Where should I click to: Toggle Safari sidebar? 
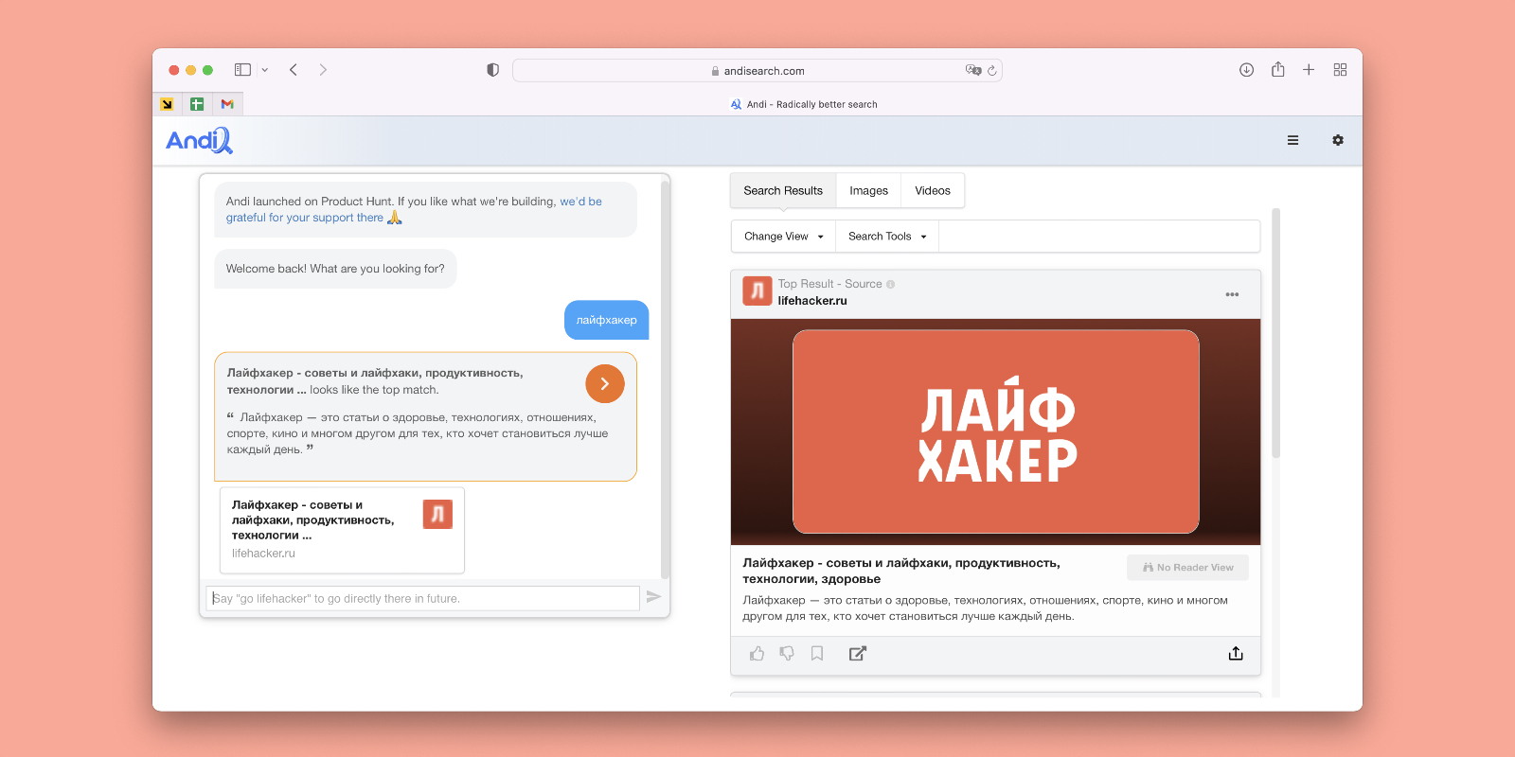[x=242, y=70]
